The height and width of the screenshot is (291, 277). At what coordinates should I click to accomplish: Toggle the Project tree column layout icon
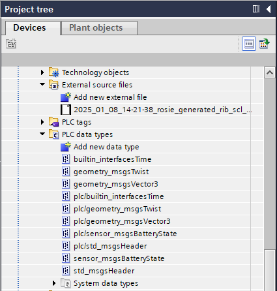click(256, 9)
